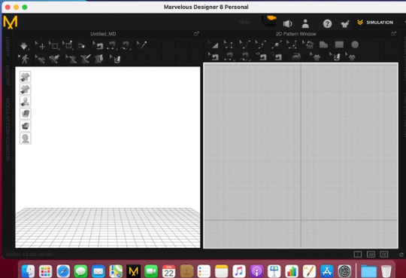Pop out the 2D Pattern Window
This screenshot has height=278, width=406.
pyautogui.click(x=393, y=34)
